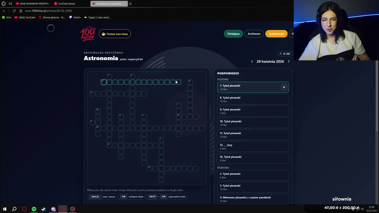Open Spotify from the taskbar
The width and height of the screenshot is (379, 213).
[34, 209]
